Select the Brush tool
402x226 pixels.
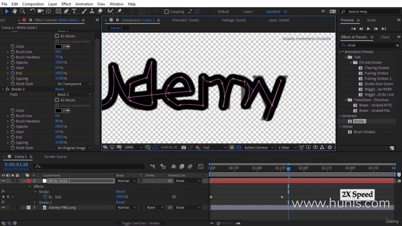[84, 11]
